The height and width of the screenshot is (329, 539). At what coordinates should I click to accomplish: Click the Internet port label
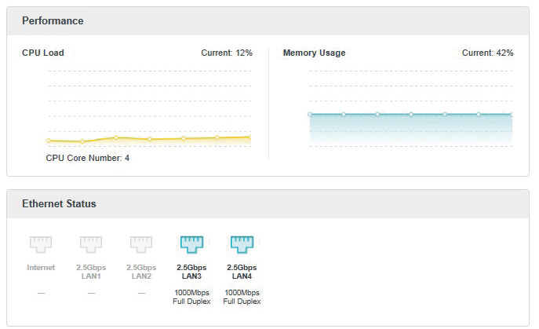pos(41,268)
